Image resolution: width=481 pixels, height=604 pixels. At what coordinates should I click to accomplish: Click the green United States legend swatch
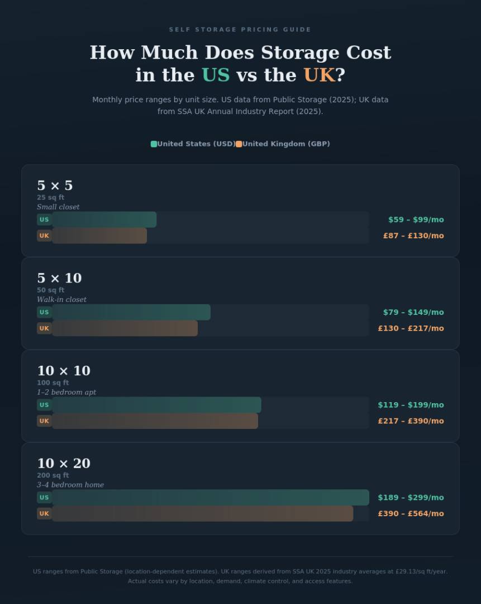point(154,144)
